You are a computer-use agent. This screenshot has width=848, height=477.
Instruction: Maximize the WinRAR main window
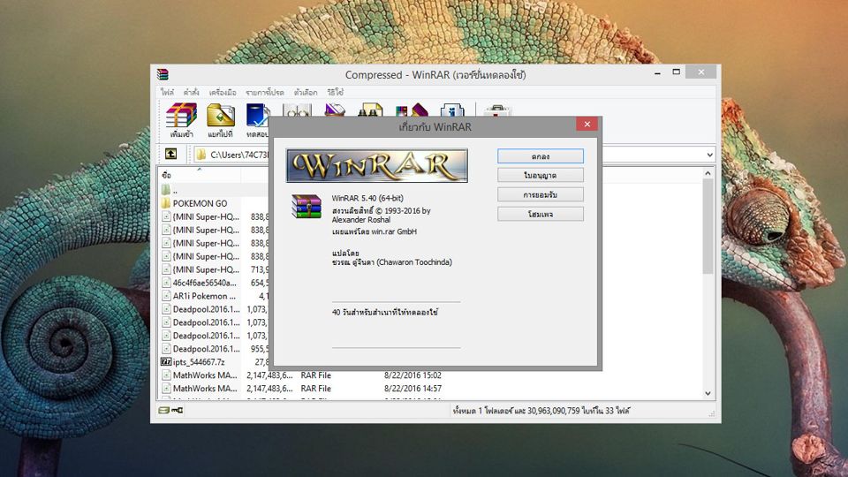676,72
